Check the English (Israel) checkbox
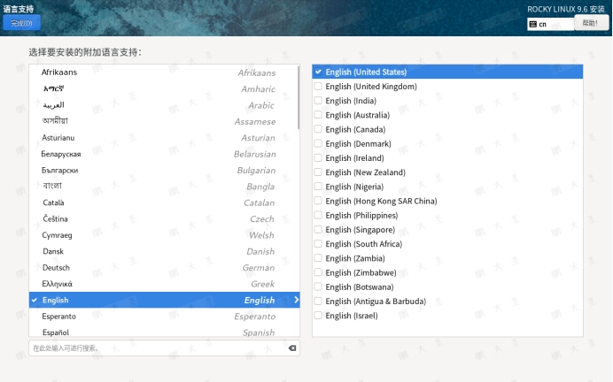Image resolution: width=613 pixels, height=382 pixels. (318, 316)
